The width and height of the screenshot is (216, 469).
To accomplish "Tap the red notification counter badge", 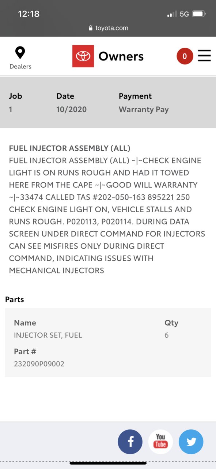I will pos(185,56).
